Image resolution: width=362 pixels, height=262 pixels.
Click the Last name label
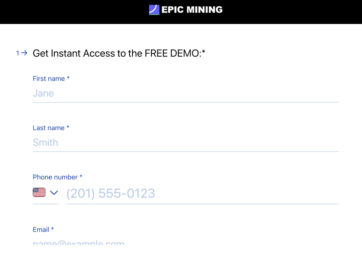(48, 128)
